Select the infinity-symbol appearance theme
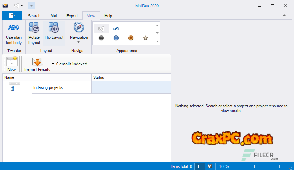This screenshot has height=170, width=294. 116,29
